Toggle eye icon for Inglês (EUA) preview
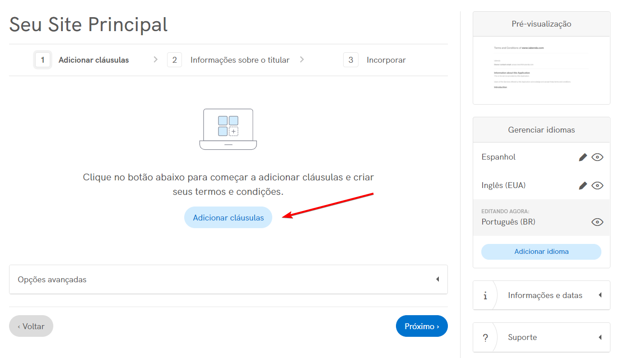The width and height of the screenshot is (619, 358). 597,186
